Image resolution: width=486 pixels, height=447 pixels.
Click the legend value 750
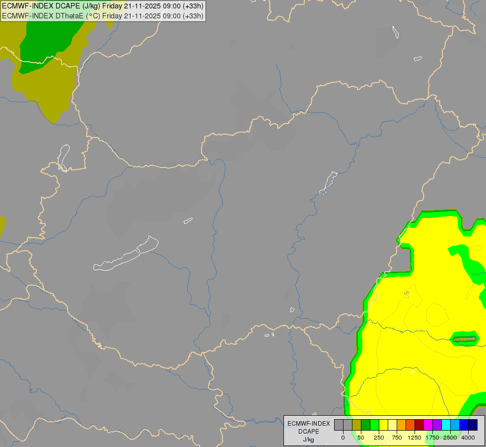[x=397, y=438]
